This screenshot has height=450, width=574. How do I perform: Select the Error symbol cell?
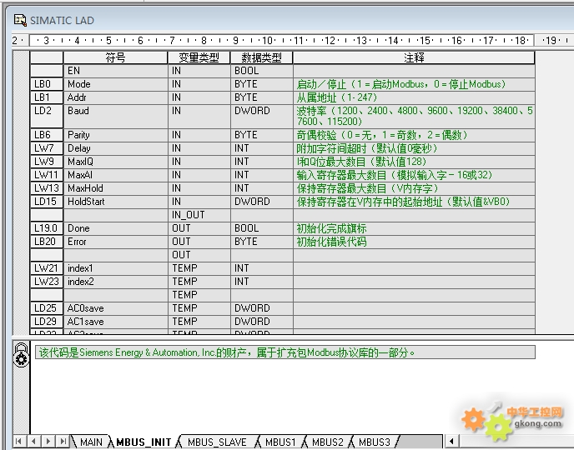click(115, 242)
